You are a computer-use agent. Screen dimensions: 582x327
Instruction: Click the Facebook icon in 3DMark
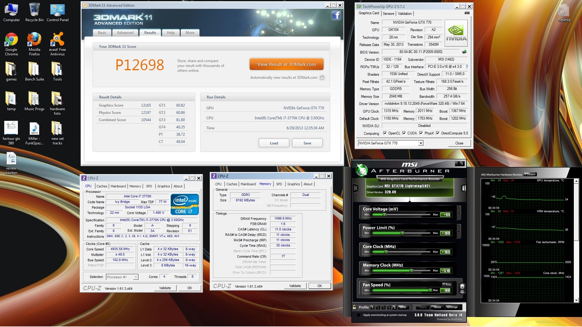(x=336, y=15)
